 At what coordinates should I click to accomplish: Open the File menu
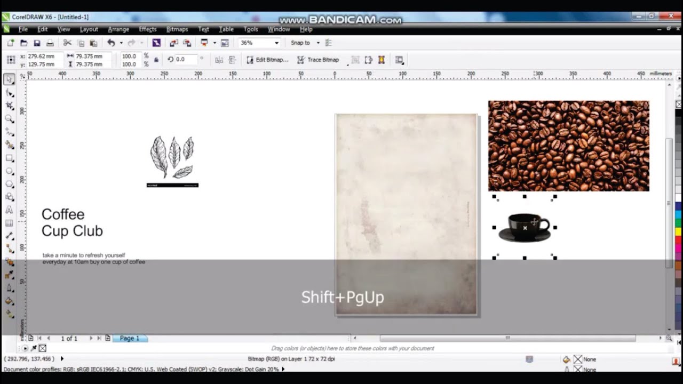23,29
